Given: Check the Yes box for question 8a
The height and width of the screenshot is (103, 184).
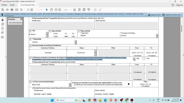Looking at the screenshot, I should click(x=144, y=59).
